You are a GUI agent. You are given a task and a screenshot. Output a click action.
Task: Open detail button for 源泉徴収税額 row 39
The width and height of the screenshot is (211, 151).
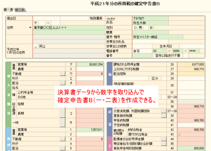(164, 116)
